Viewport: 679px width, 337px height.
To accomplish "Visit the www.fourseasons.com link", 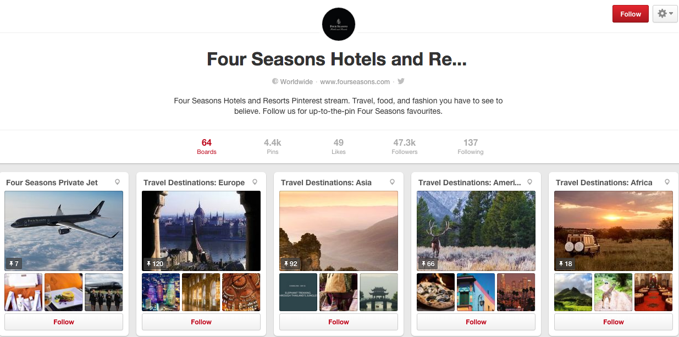I will pos(355,81).
